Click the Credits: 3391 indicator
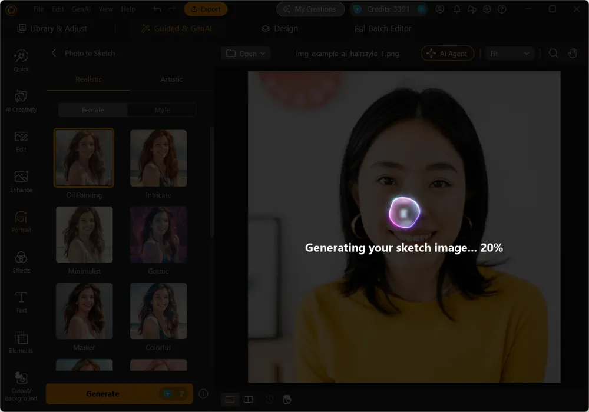This screenshot has width=589, height=412. (x=389, y=9)
